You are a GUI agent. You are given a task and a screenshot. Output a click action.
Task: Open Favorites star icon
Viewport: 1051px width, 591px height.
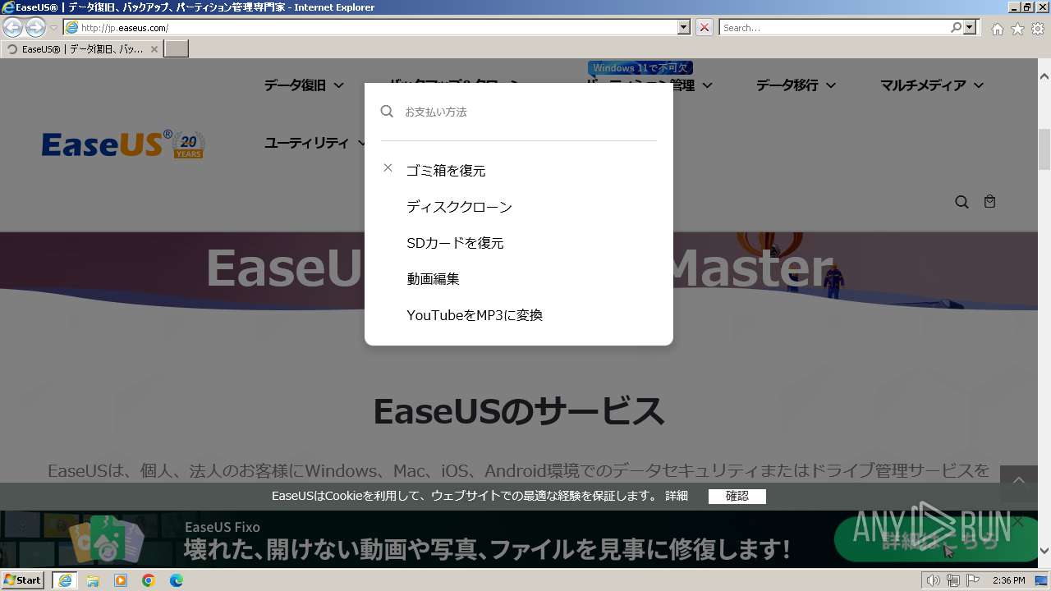click(1017, 29)
